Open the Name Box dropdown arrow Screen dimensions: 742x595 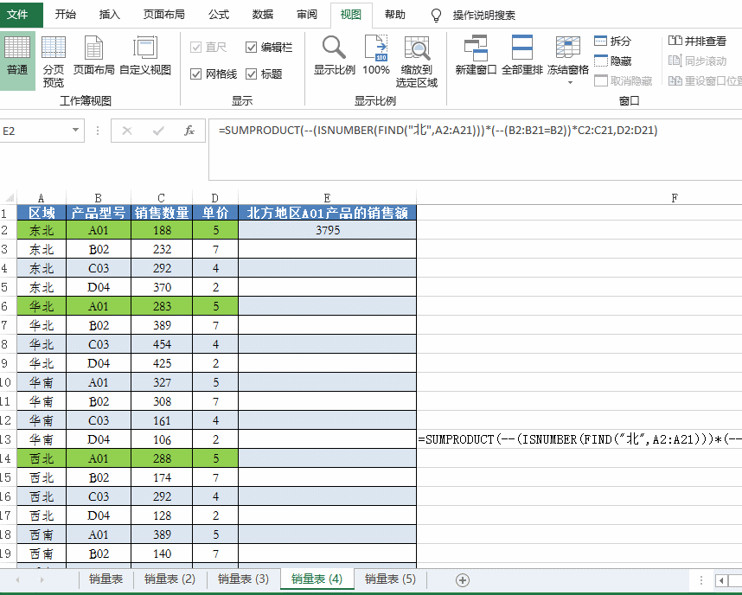77,131
